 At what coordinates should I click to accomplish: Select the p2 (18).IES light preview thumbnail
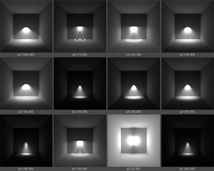[26, 140]
